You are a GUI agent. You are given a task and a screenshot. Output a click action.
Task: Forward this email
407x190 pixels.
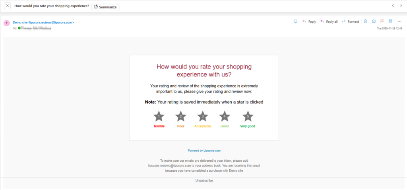[x=350, y=22]
